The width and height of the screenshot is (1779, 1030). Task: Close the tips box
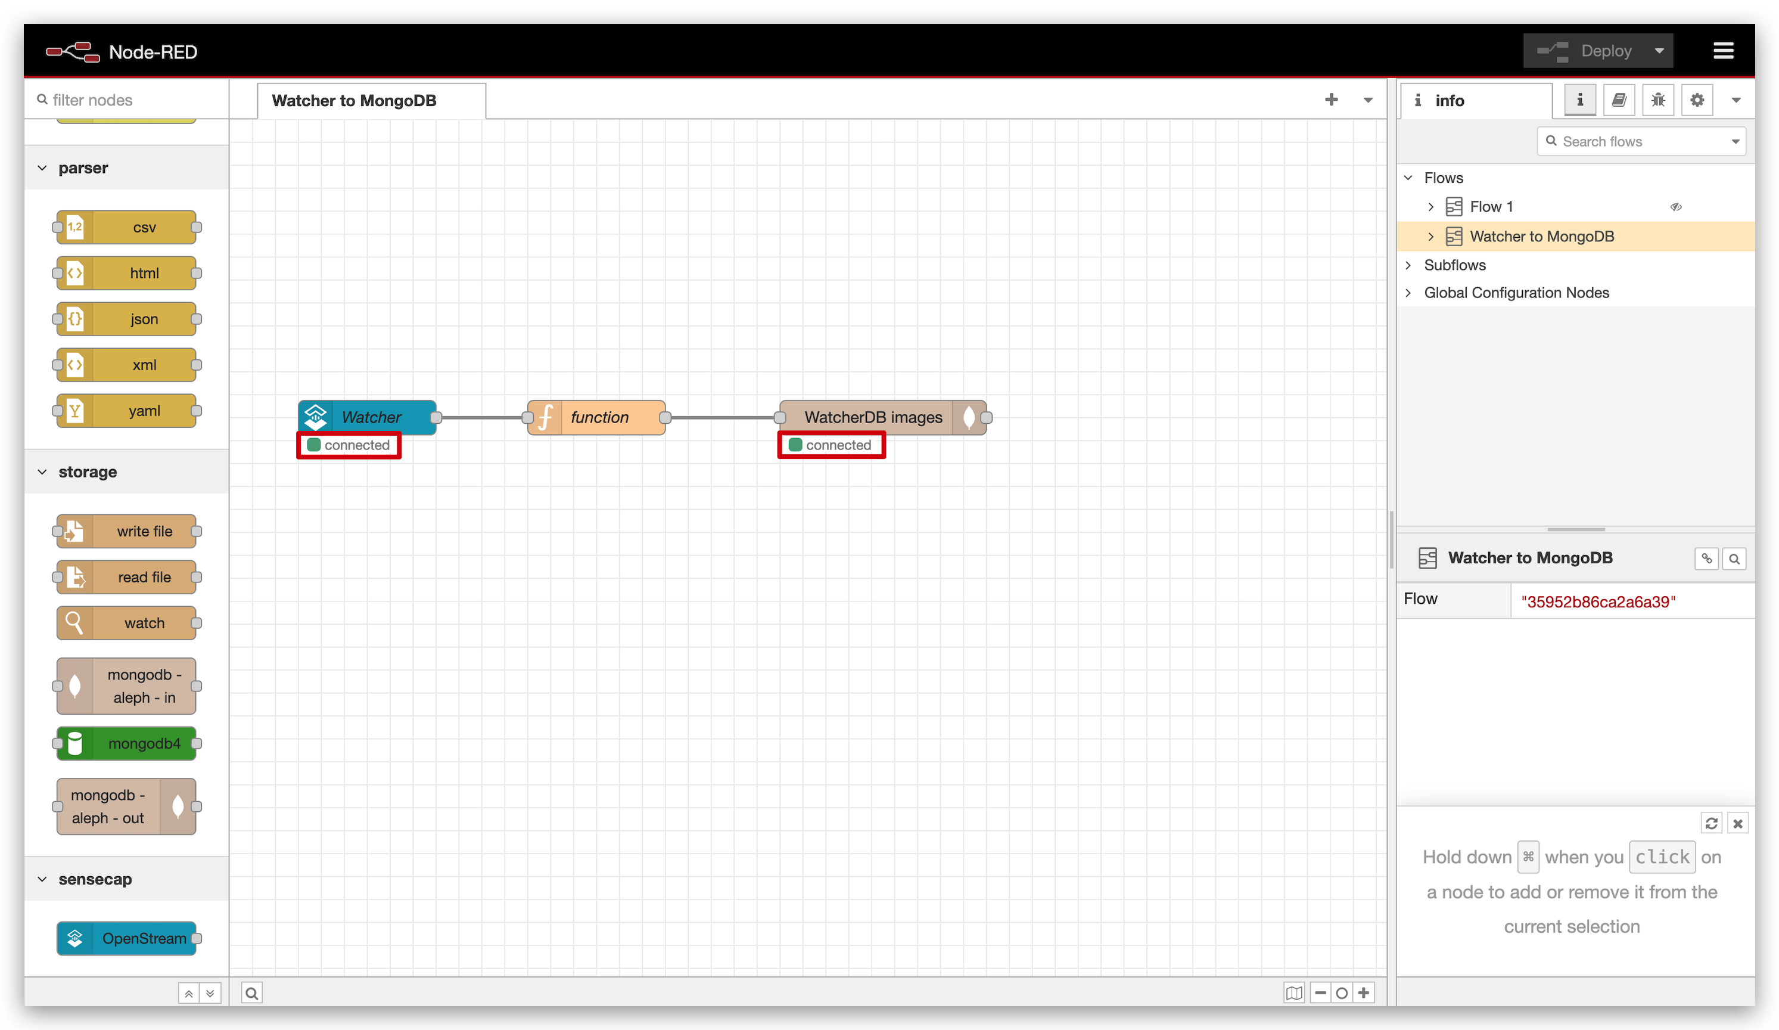coord(1737,824)
